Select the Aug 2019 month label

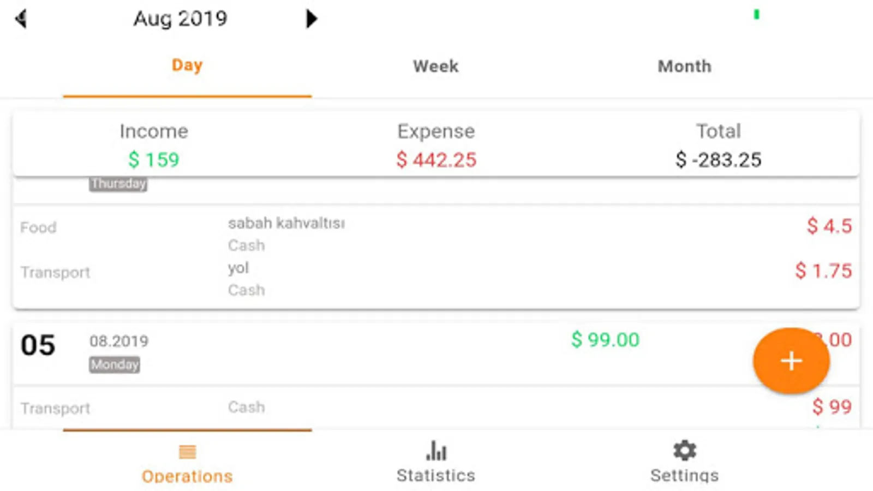click(x=180, y=19)
